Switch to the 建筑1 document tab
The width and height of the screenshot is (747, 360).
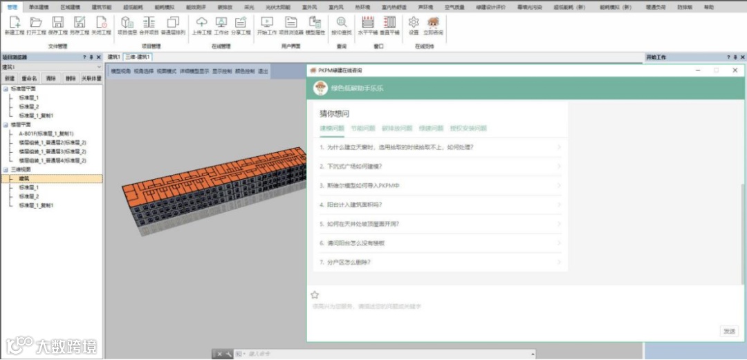click(x=114, y=57)
